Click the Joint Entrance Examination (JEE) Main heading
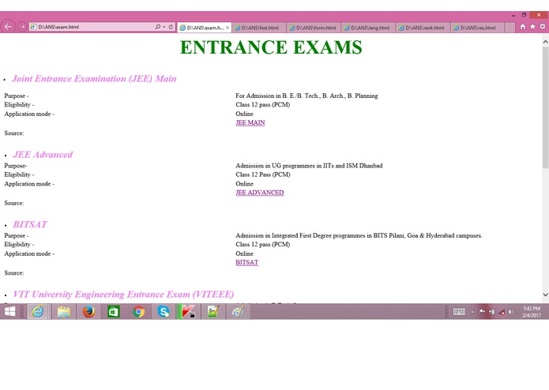This screenshot has height=390, width=549. [x=94, y=79]
